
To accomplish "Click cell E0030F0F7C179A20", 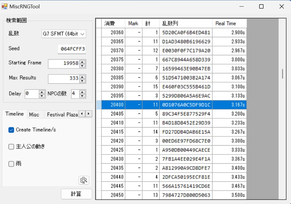I will [186, 50].
